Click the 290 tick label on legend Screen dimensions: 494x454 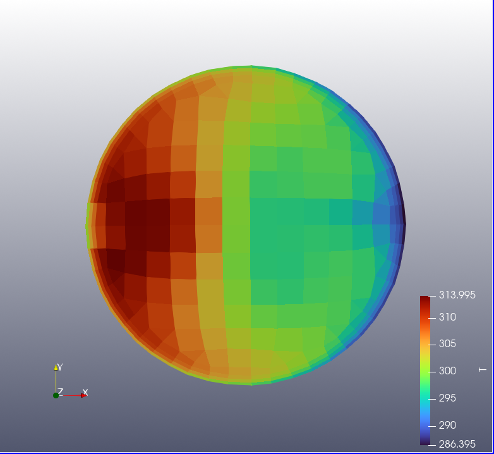coord(447,425)
